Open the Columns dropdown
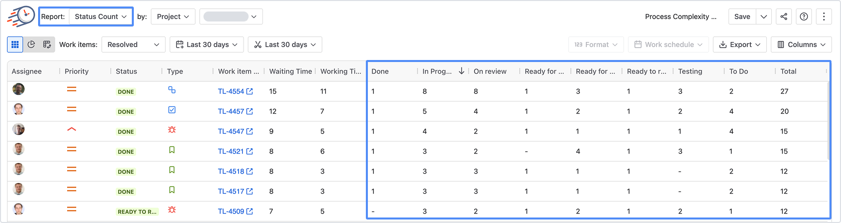 click(x=801, y=44)
